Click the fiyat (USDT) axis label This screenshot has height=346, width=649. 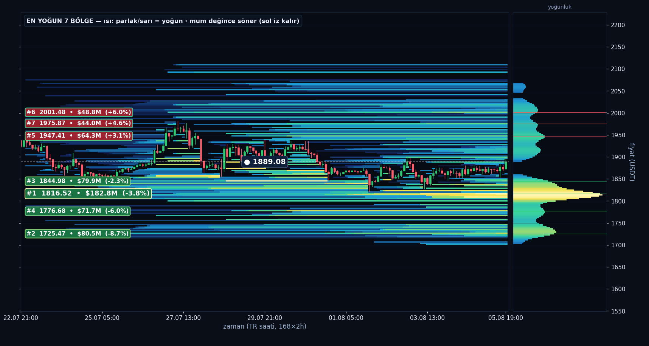(631, 162)
